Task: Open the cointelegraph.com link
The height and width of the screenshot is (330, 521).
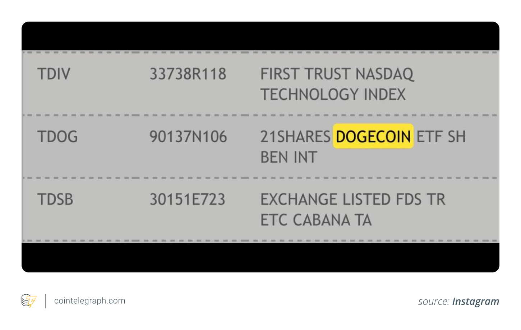Action: point(89,301)
